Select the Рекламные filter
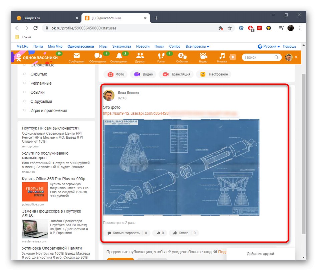The width and height of the screenshot is (317, 271). 41,83
